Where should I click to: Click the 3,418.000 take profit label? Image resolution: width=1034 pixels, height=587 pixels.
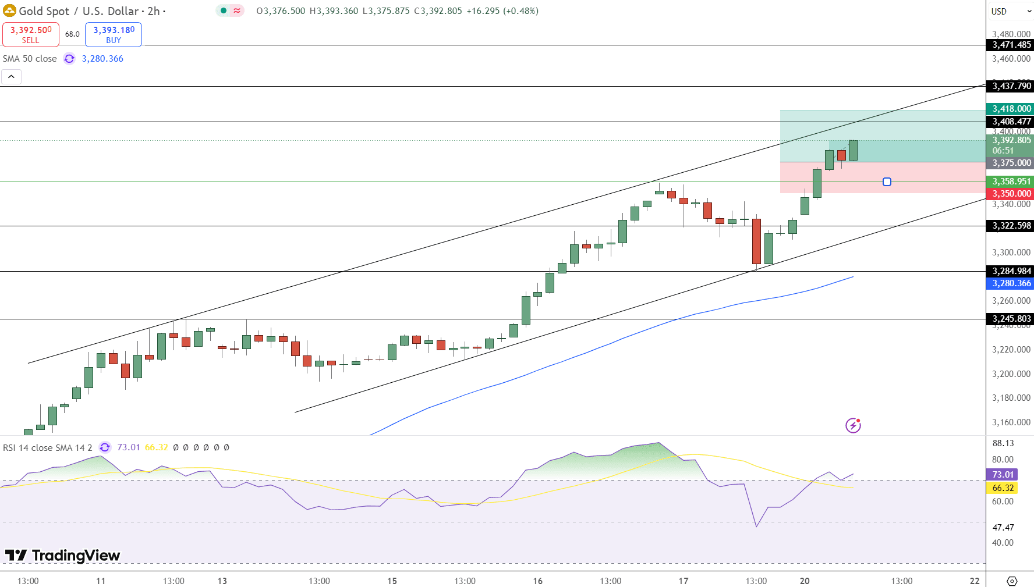pyautogui.click(x=1010, y=109)
